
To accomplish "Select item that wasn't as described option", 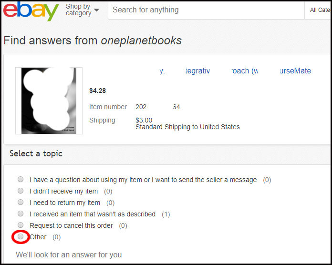I will (21, 214).
